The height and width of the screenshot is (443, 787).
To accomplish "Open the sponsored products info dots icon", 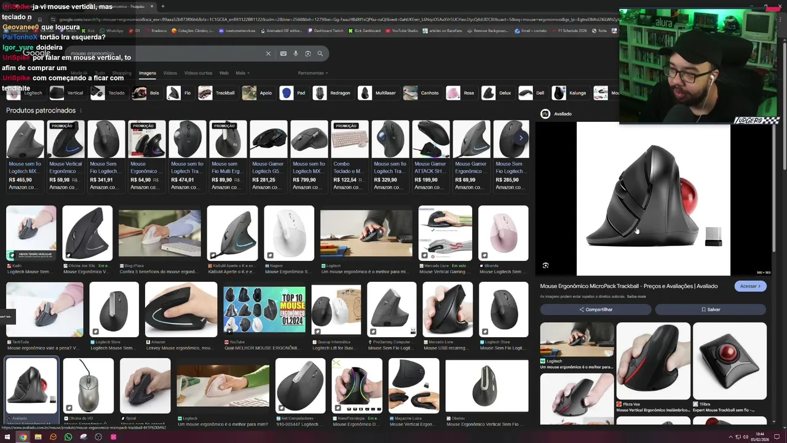I will click(81, 111).
